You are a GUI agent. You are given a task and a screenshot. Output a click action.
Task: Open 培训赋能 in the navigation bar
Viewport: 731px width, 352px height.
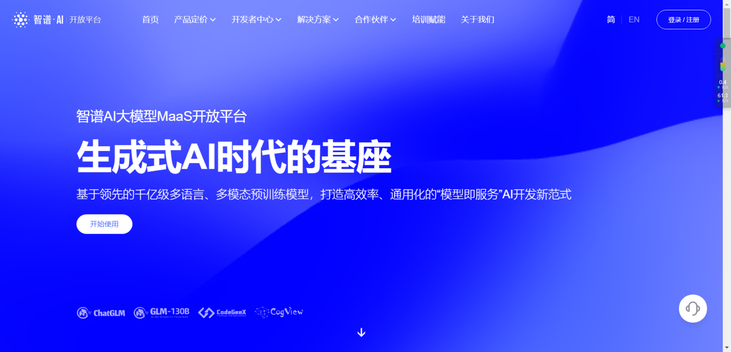click(429, 20)
